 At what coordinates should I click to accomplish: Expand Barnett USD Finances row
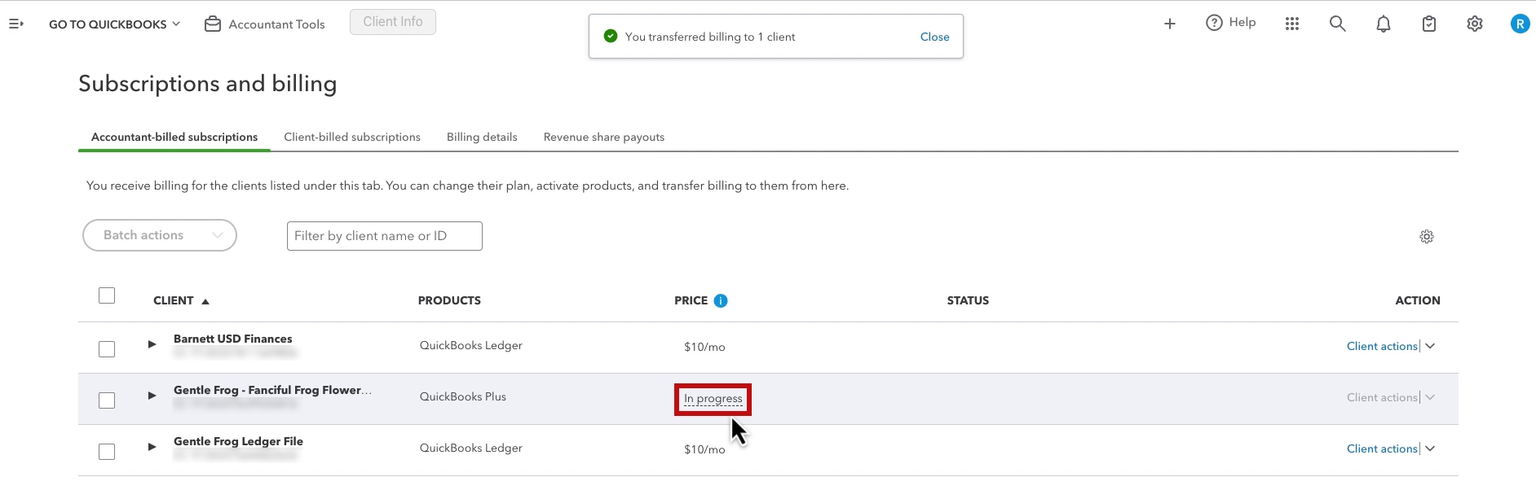click(152, 344)
